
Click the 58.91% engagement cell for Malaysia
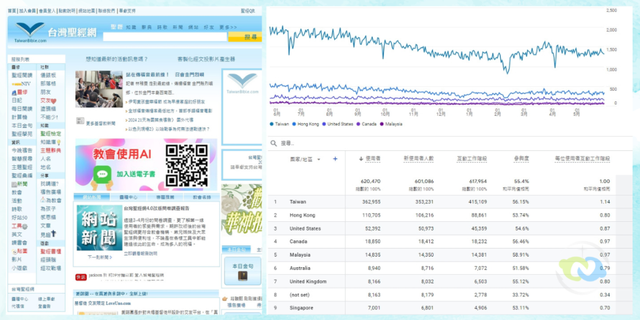click(521, 255)
